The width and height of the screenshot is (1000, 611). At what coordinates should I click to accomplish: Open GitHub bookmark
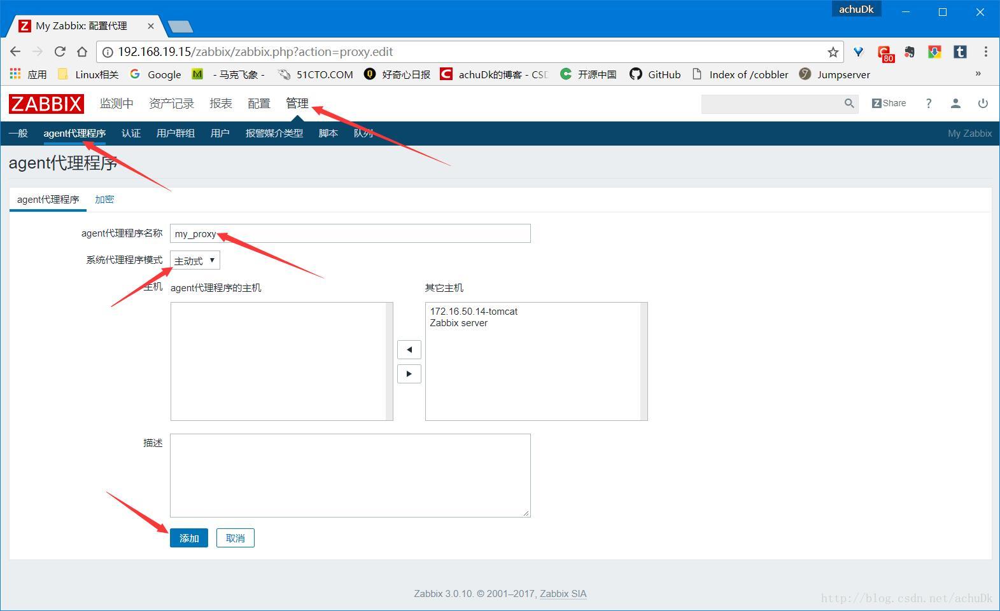[655, 74]
